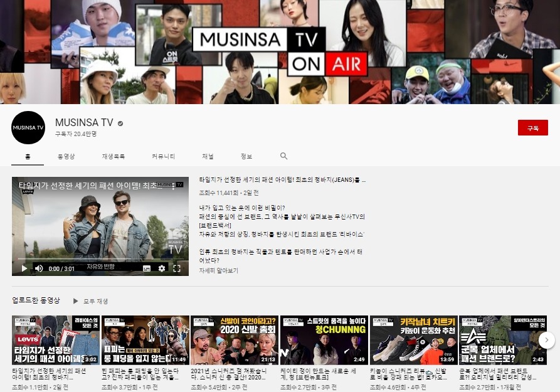Image resolution: width=560 pixels, height=392 pixels.
Task: Click the channel search magnifier icon
Action: (x=283, y=156)
